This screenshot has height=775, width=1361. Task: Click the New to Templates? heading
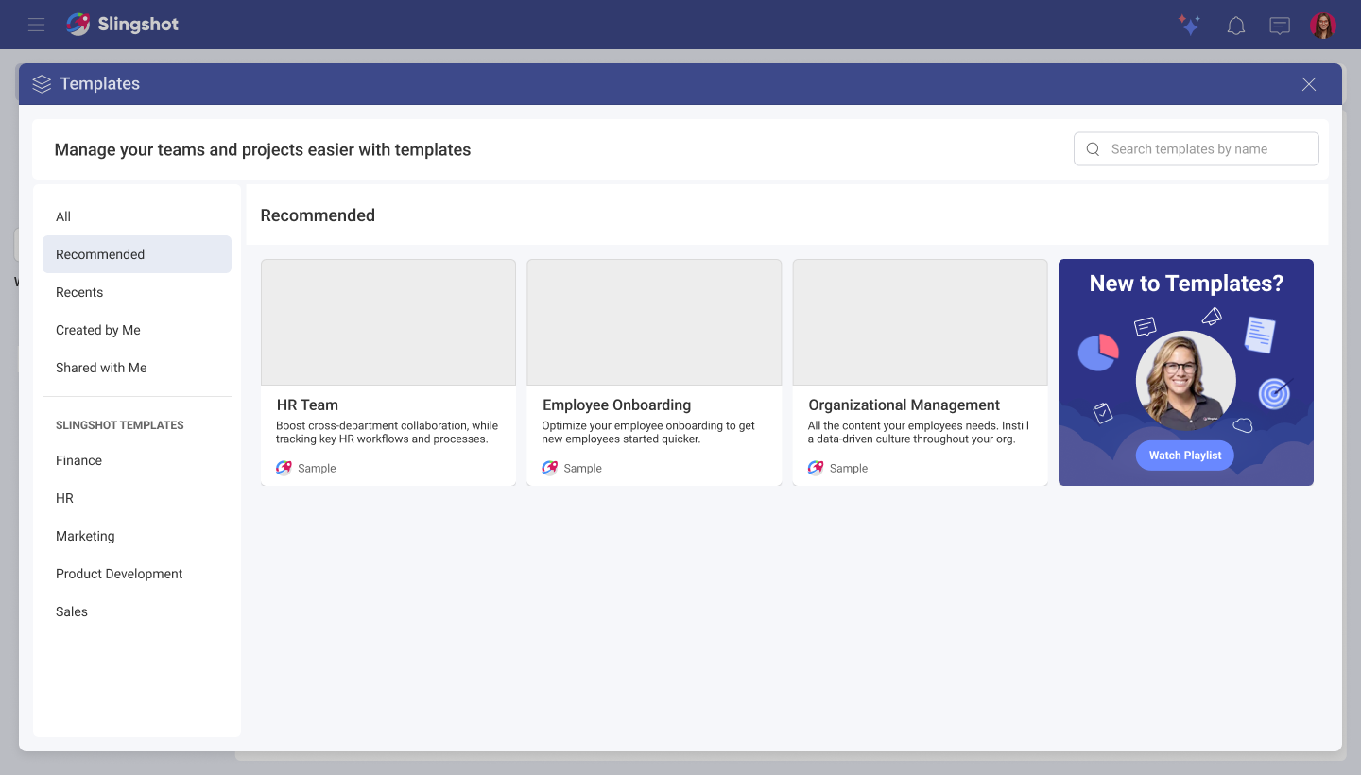tap(1186, 284)
